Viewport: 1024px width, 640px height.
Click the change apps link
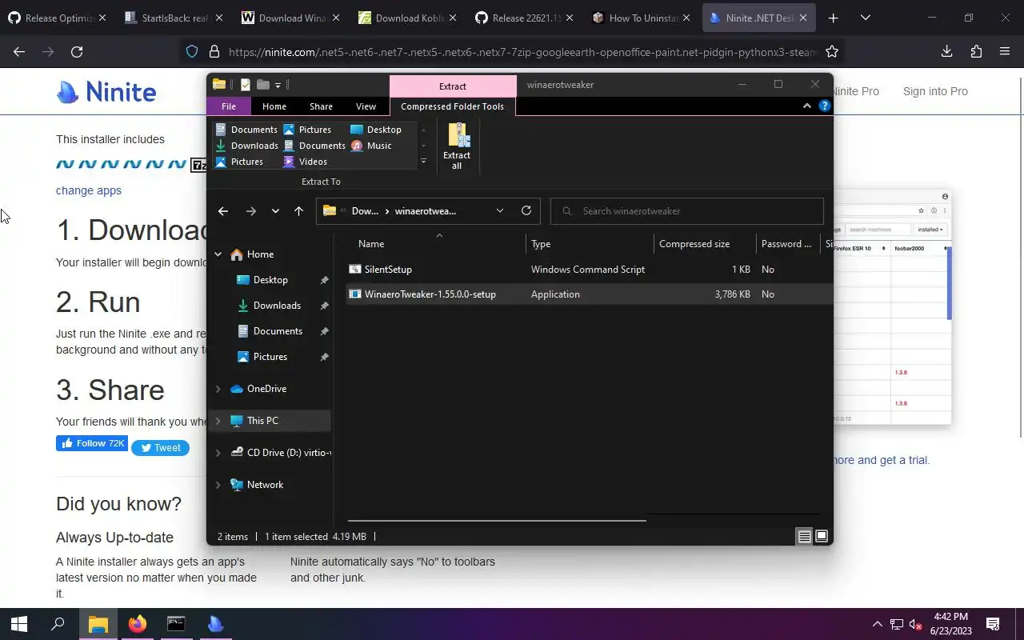pos(89,190)
